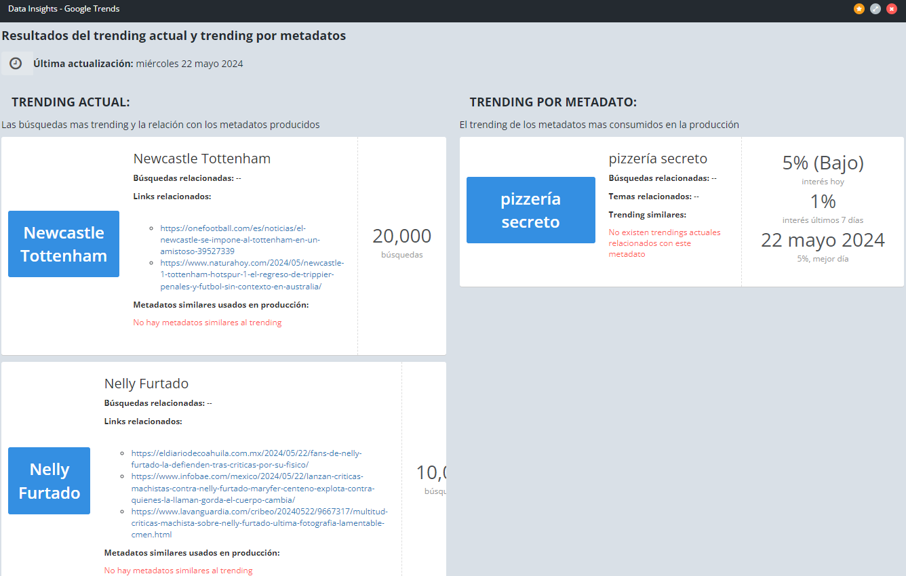
Task: Click the 20,000 búsquedas count
Action: 401,236
